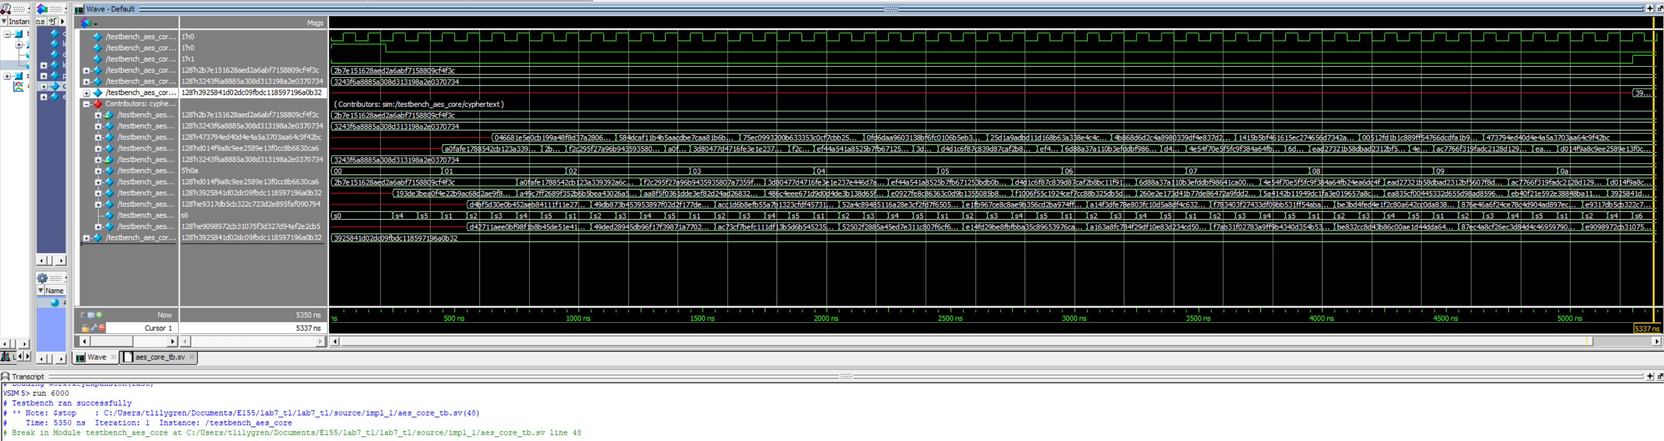This screenshot has width=1664, height=441.
Task: Undock the Transcript pane
Action: (1659, 376)
